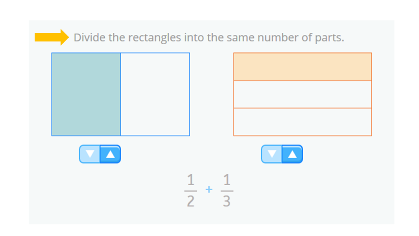Click the middle unshaded row of the orange rectangle
This screenshot has height=236, width=419.
point(302,93)
